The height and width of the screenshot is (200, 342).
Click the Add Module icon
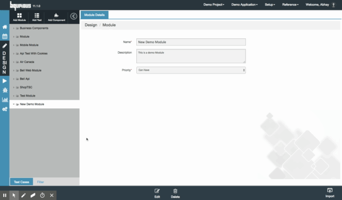coord(19,15)
